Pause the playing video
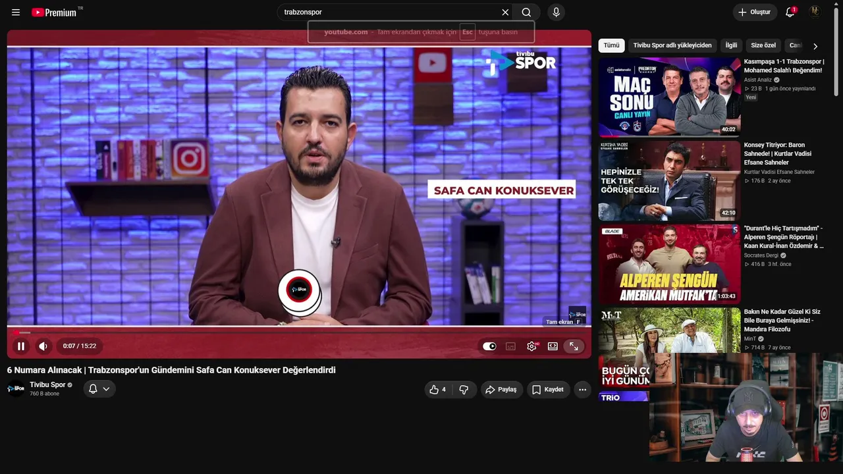This screenshot has width=843, height=474. pyautogui.click(x=21, y=346)
